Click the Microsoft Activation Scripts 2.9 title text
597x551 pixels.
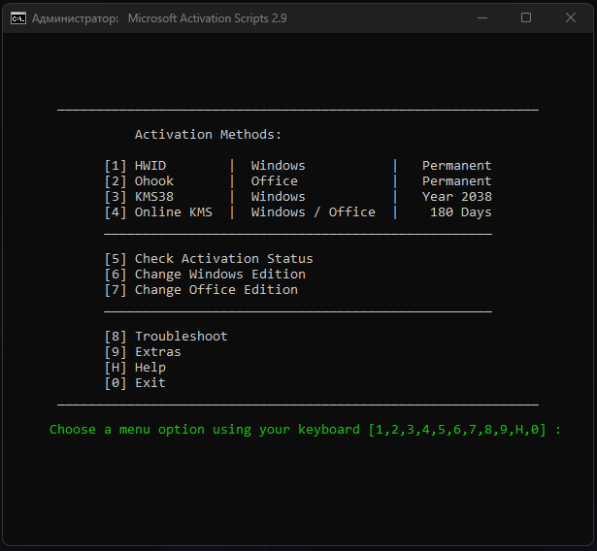coord(207,18)
